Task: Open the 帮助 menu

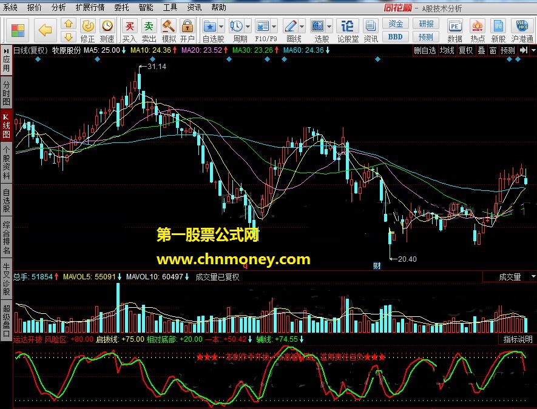Action: 218,7
